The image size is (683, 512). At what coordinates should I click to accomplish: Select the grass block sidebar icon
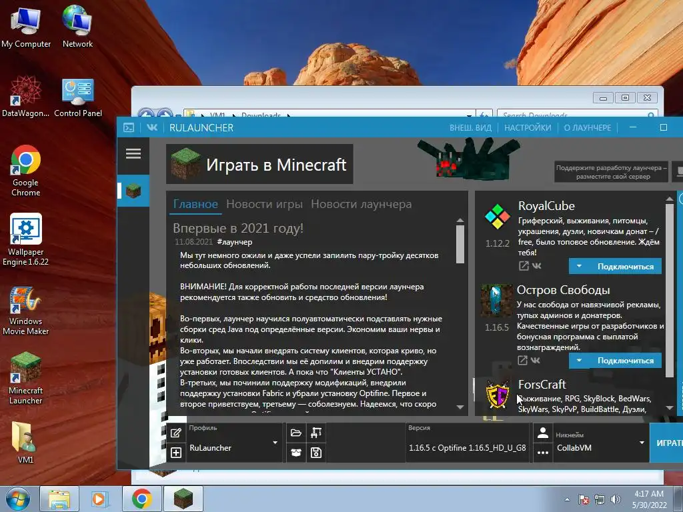click(x=133, y=191)
